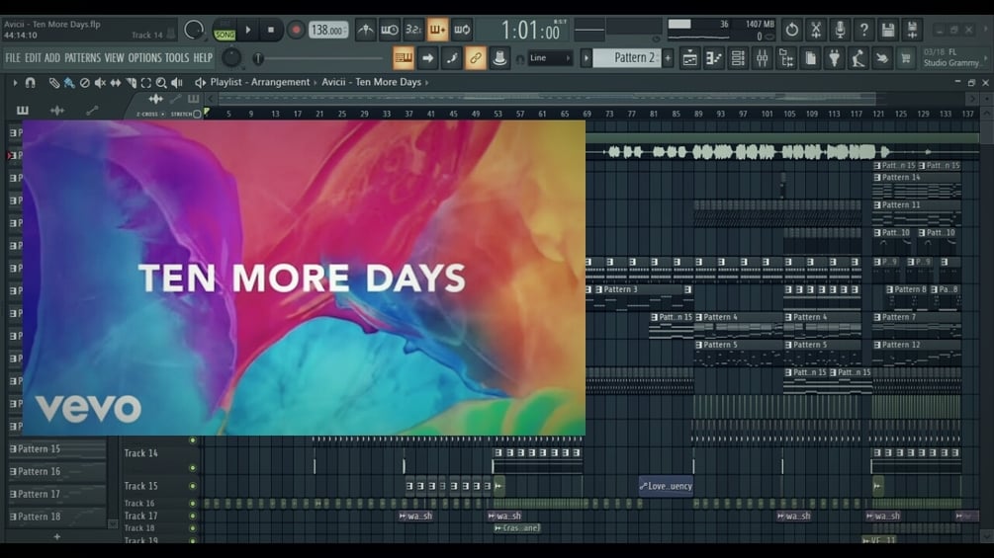Open the Piano roll window
This screenshot has height=558, width=994.
tap(714, 58)
